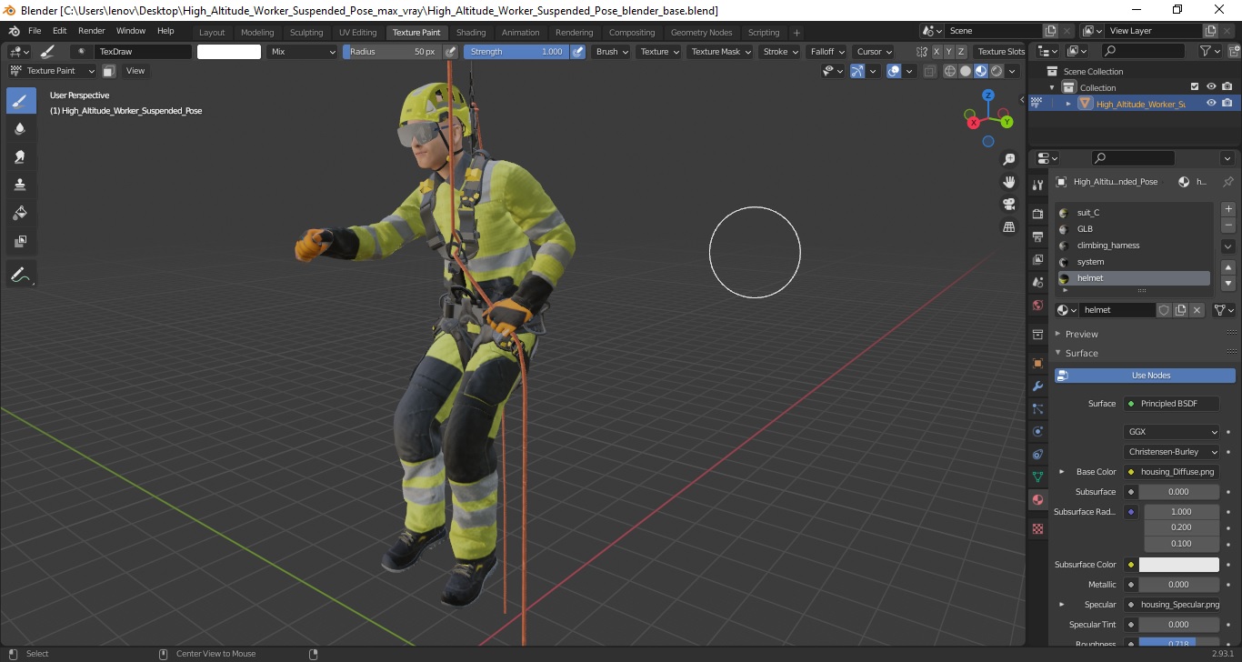Switch perspective/orthographic grid icon
The image size is (1242, 662).
point(1009,226)
